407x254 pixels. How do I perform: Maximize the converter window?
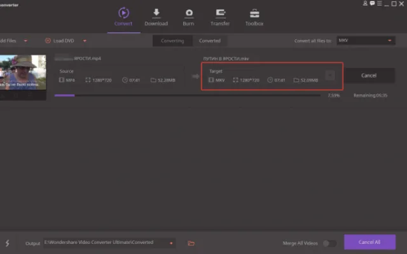(394, 4)
